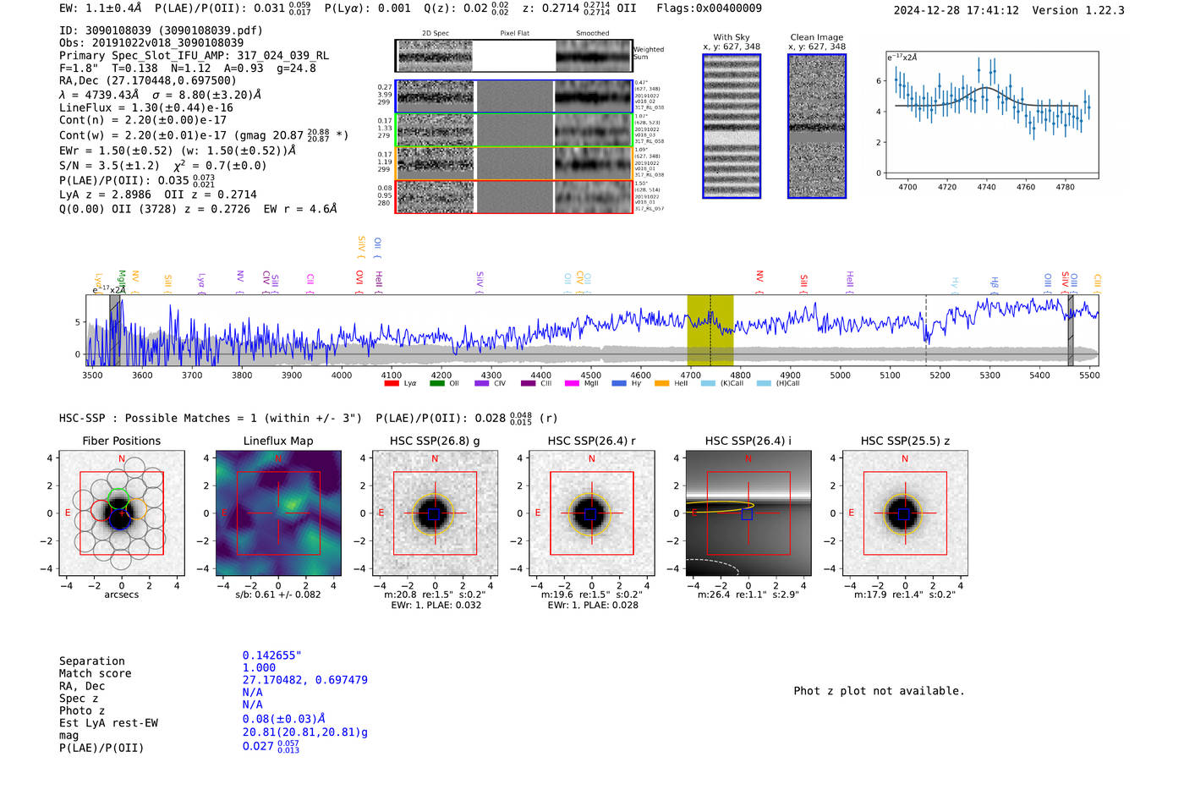Click the orange HeII legend swatch
The height and width of the screenshot is (806, 1184).
[x=661, y=383]
